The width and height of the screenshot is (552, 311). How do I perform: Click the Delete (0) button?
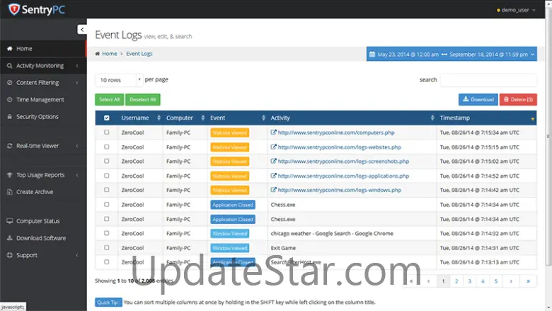[x=518, y=100]
